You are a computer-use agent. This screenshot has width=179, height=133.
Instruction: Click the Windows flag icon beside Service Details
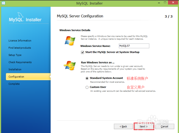(70, 41)
